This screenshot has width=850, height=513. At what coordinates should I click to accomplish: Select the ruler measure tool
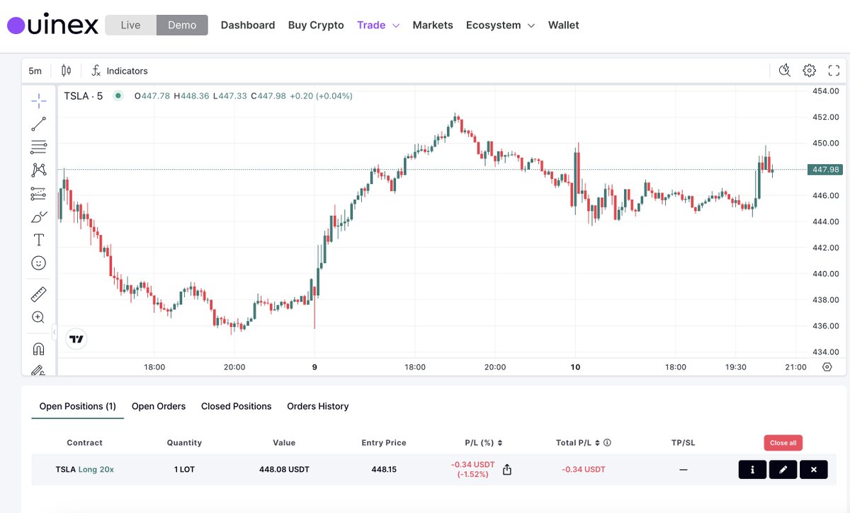pyautogui.click(x=38, y=294)
